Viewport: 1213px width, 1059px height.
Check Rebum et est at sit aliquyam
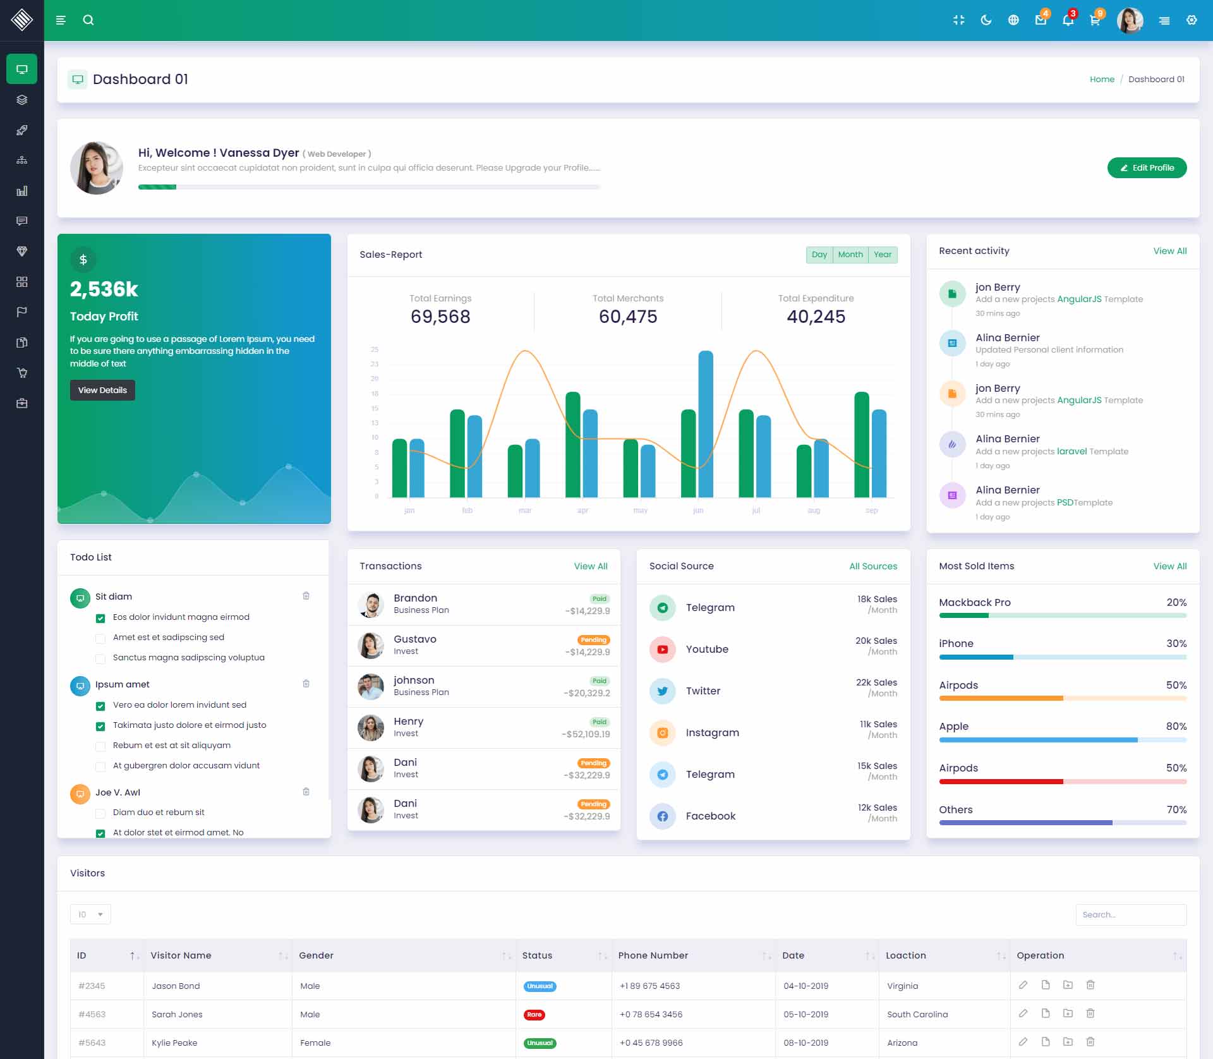[100, 746]
